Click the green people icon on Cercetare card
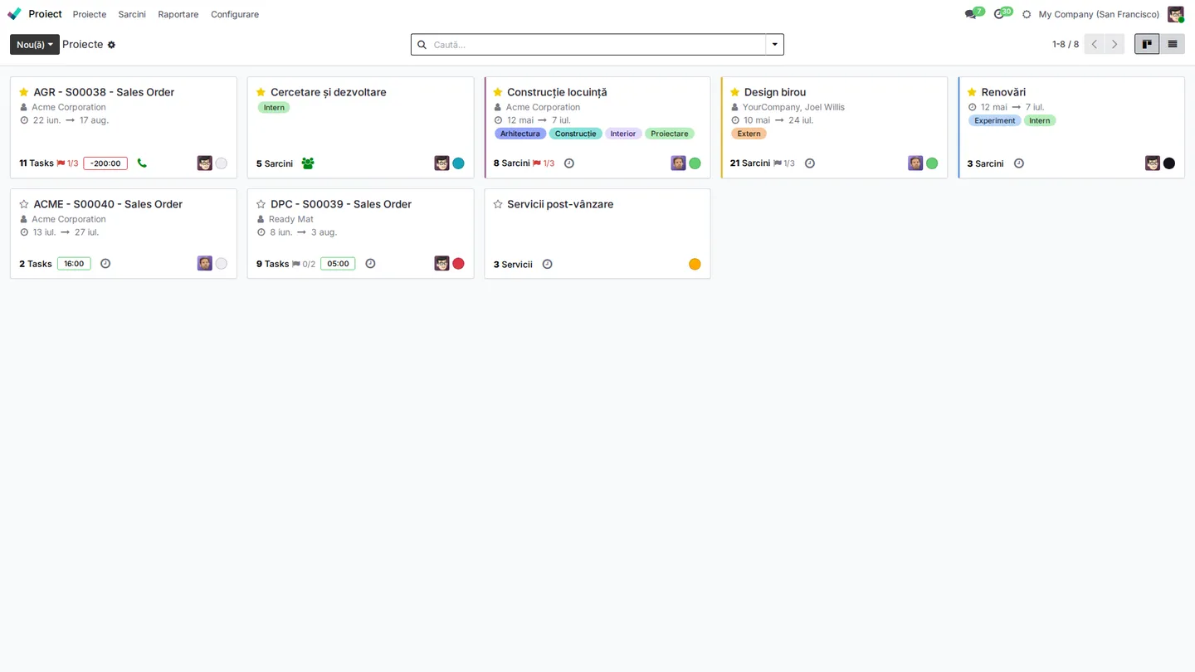The height and width of the screenshot is (672, 1195). click(308, 163)
